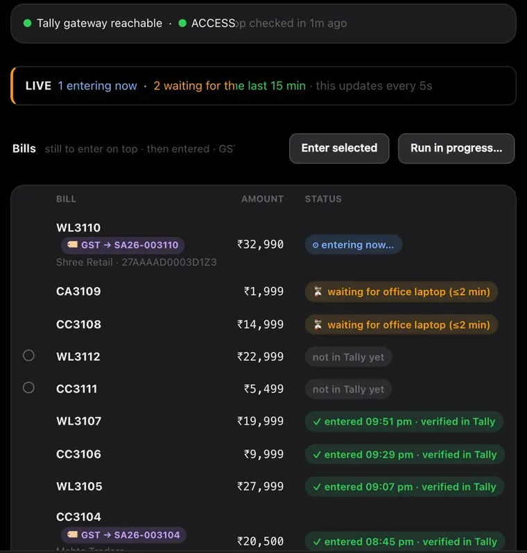The height and width of the screenshot is (553, 527).
Task: Click bill number WL3110
Action: (78, 228)
